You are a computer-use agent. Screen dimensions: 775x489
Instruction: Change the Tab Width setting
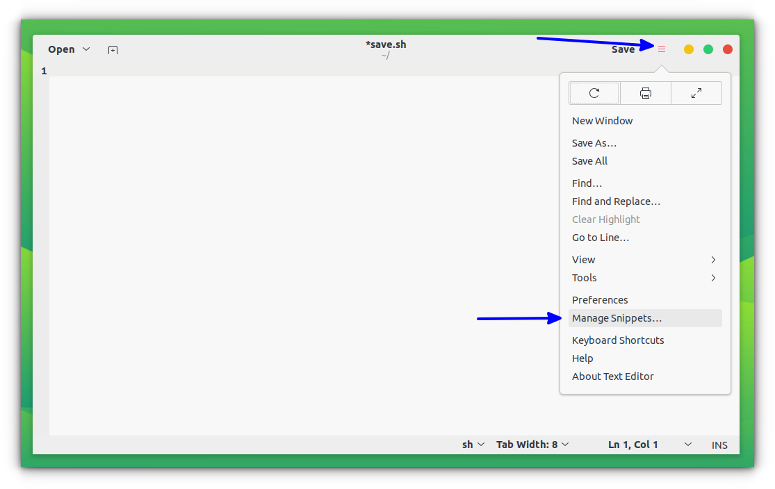click(x=532, y=445)
